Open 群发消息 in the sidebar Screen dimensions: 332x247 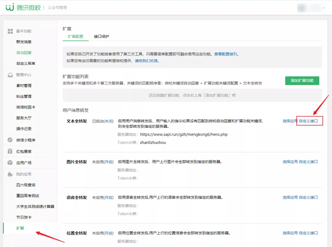coord(24,42)
